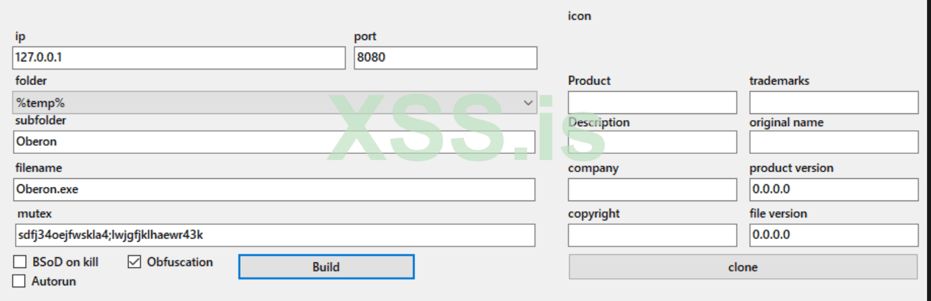Uncheck the Obfuscation checkbox

pyautogui.click(x=134, y=263)
